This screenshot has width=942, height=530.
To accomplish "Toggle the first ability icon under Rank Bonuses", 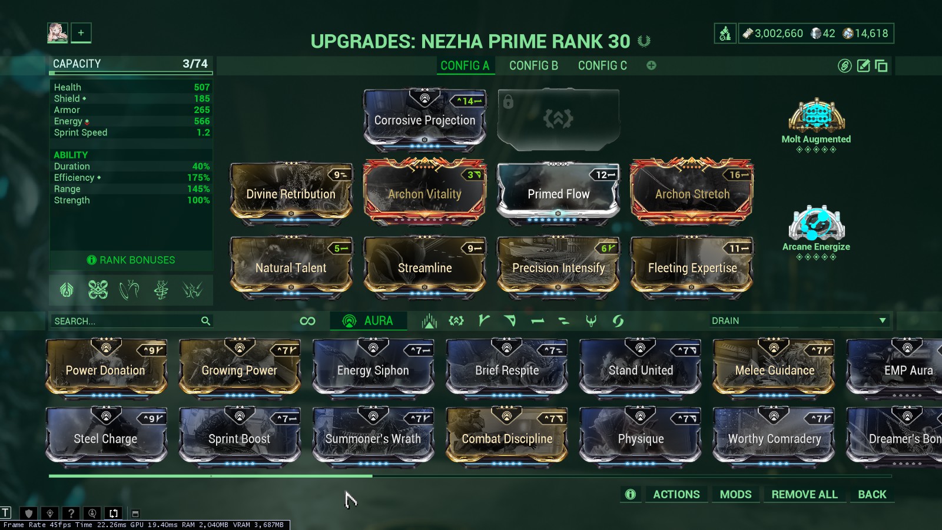I will (x=67, y=289).
